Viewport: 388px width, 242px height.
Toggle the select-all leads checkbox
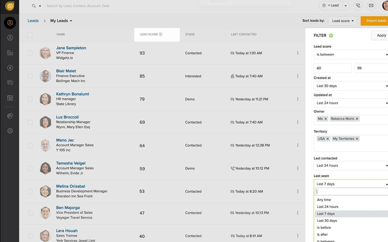coord(30,35)
